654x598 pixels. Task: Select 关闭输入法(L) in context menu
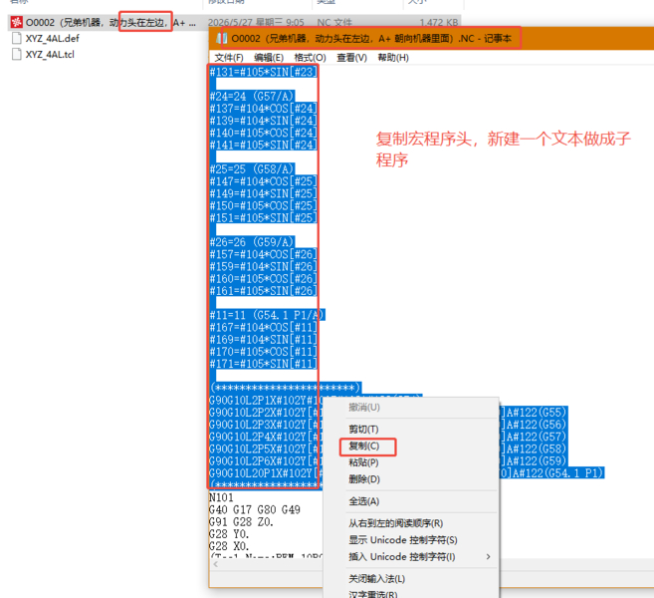(376, 578)
